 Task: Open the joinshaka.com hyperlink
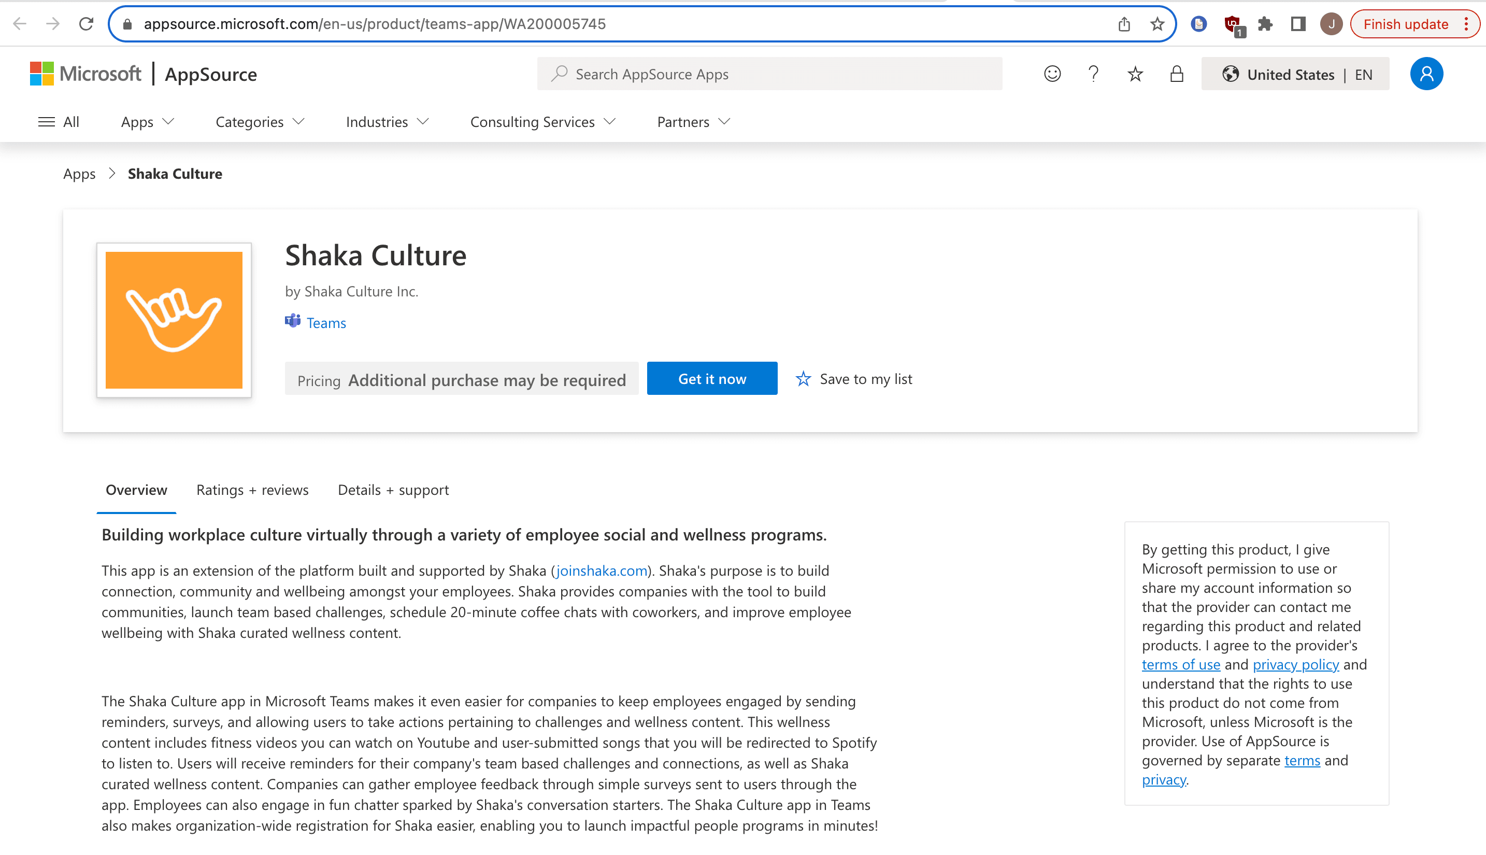click(602, 569)
